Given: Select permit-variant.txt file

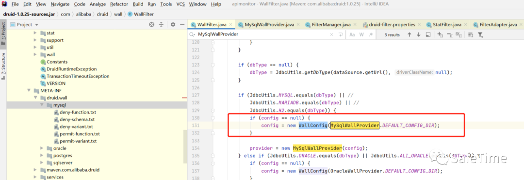Looking at the screenshot, I should (x=78, y=141).
